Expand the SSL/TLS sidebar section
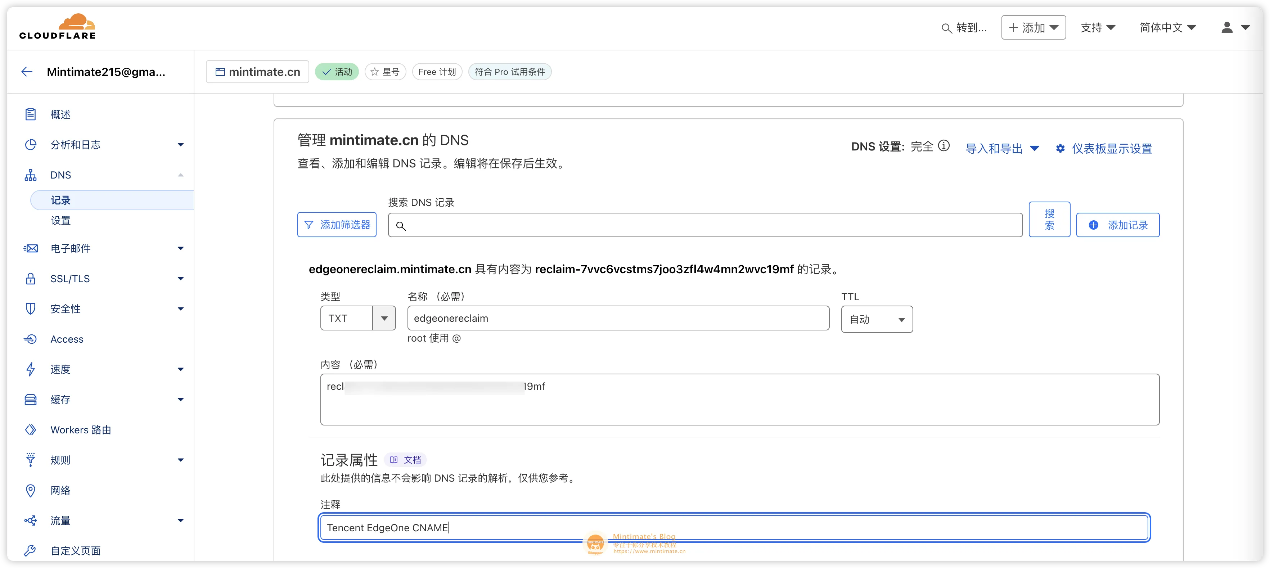 click(x=180, y=279)
